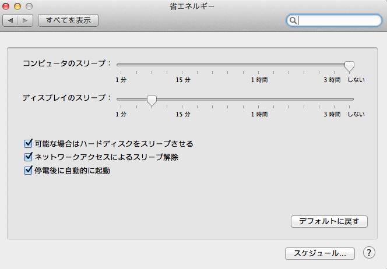This screenshot has height=269, width=387.
Task: Click 3 時間 label under コンピュータのスリープ
Action: pos(332,80)
